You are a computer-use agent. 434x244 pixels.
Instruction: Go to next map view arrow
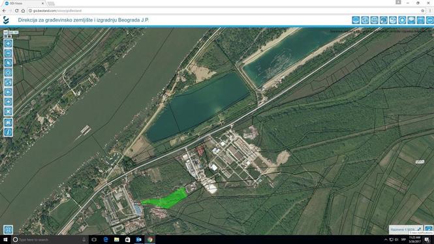(8, 102)
